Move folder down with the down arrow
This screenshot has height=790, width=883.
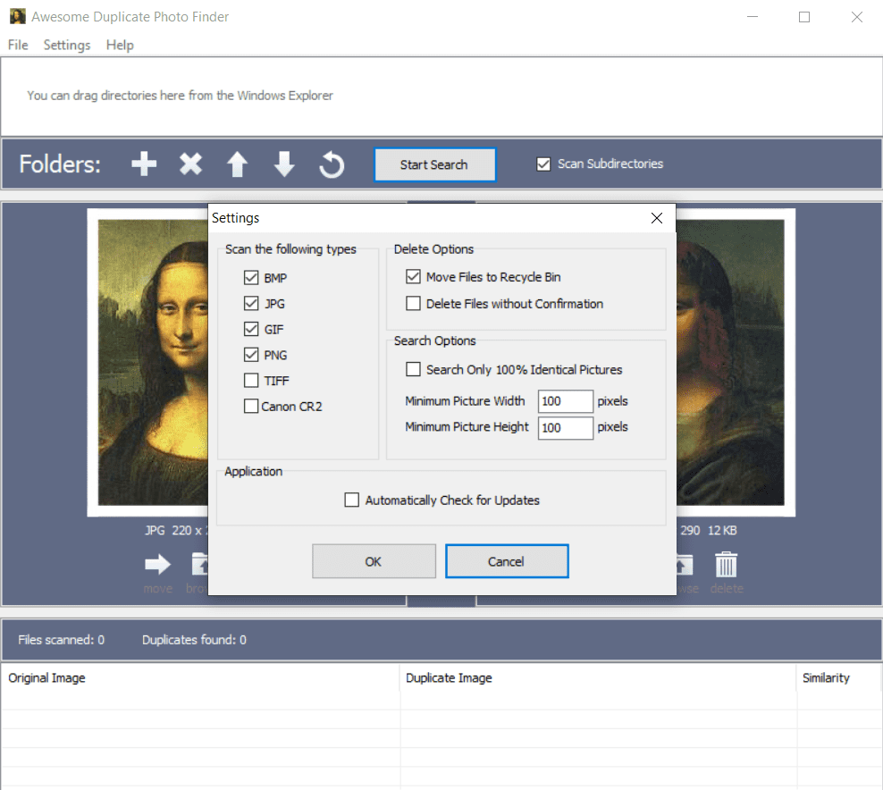pos(284,164)
